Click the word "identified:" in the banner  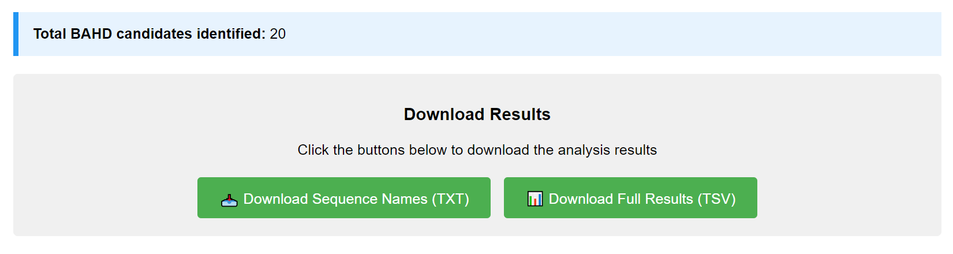[231, 34]
